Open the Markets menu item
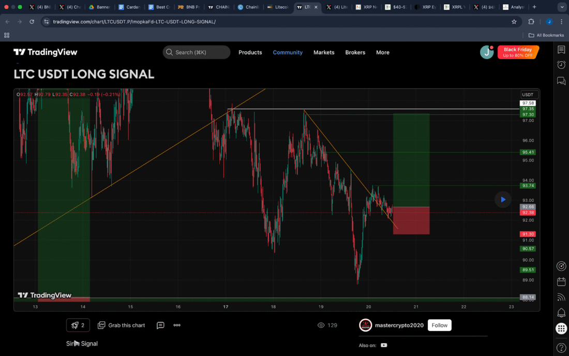 [324, 52]
